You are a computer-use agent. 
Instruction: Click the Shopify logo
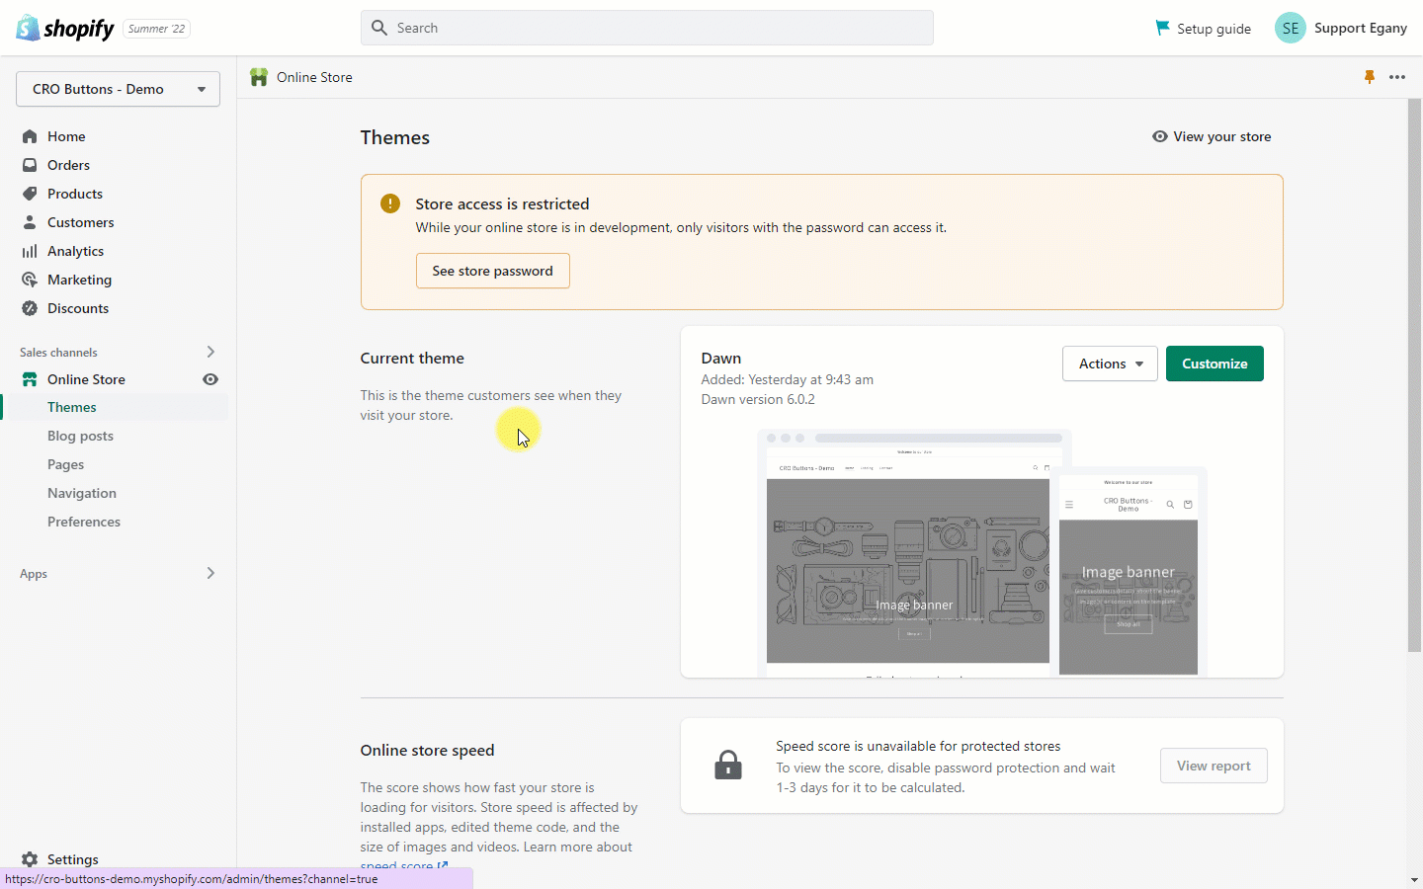[x=65, y=28]
